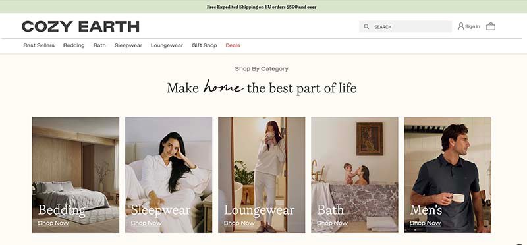The height and width of the screenshot is (245, 527).
Task: Open the Bedding nav menu item
Action: [74, 45]
